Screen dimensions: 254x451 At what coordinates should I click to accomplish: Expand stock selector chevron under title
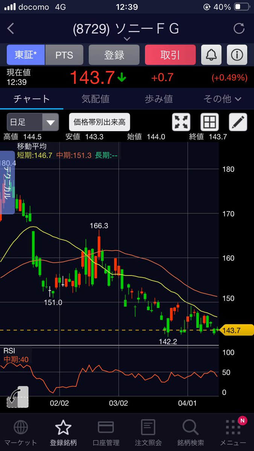pyautogui.click(x=127, y=39)
